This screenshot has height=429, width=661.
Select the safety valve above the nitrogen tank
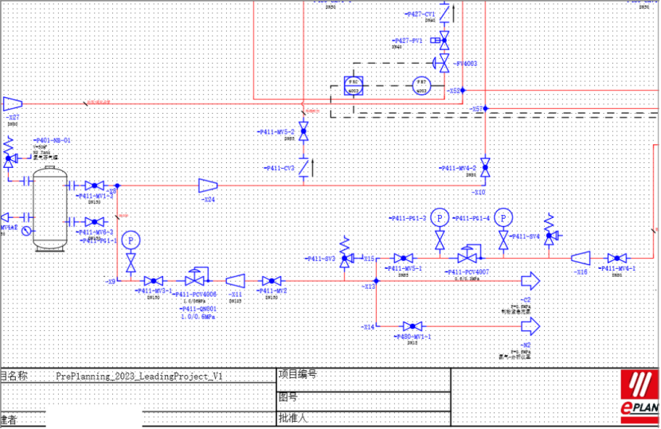coord(10,153)
